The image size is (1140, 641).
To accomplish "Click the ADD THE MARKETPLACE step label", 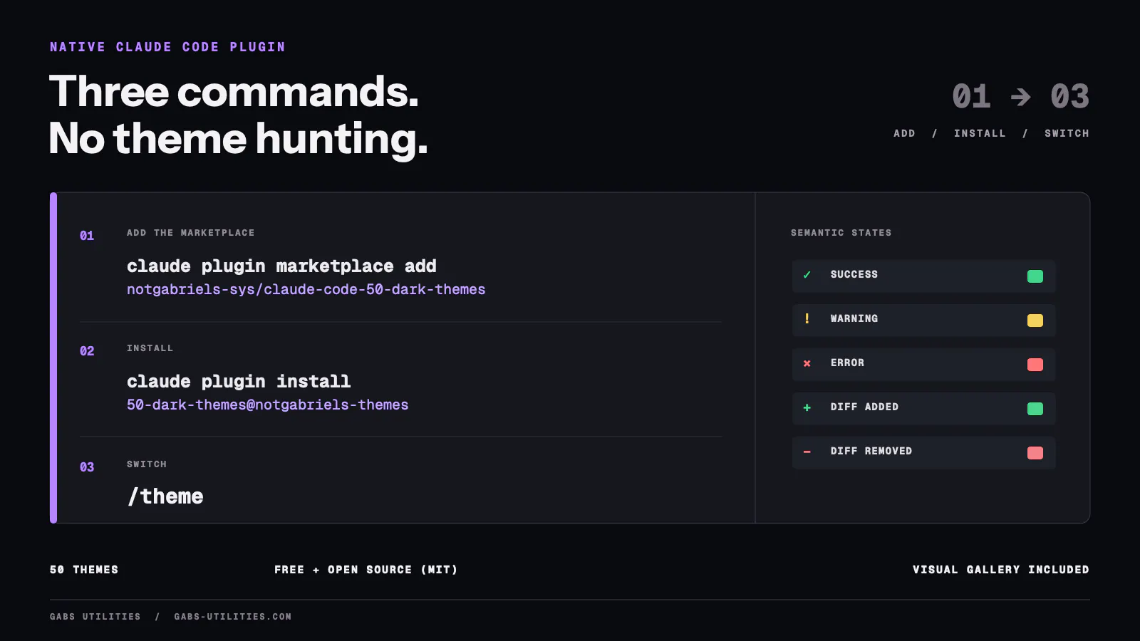I will [x=190, y=233].
